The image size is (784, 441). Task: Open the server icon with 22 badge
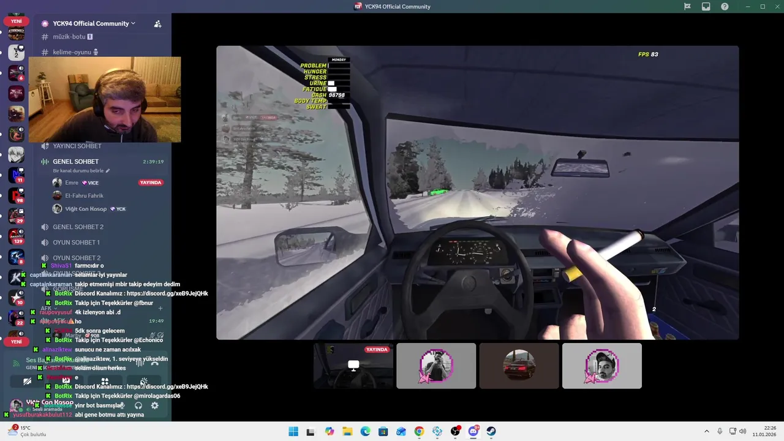click(16, 318)
